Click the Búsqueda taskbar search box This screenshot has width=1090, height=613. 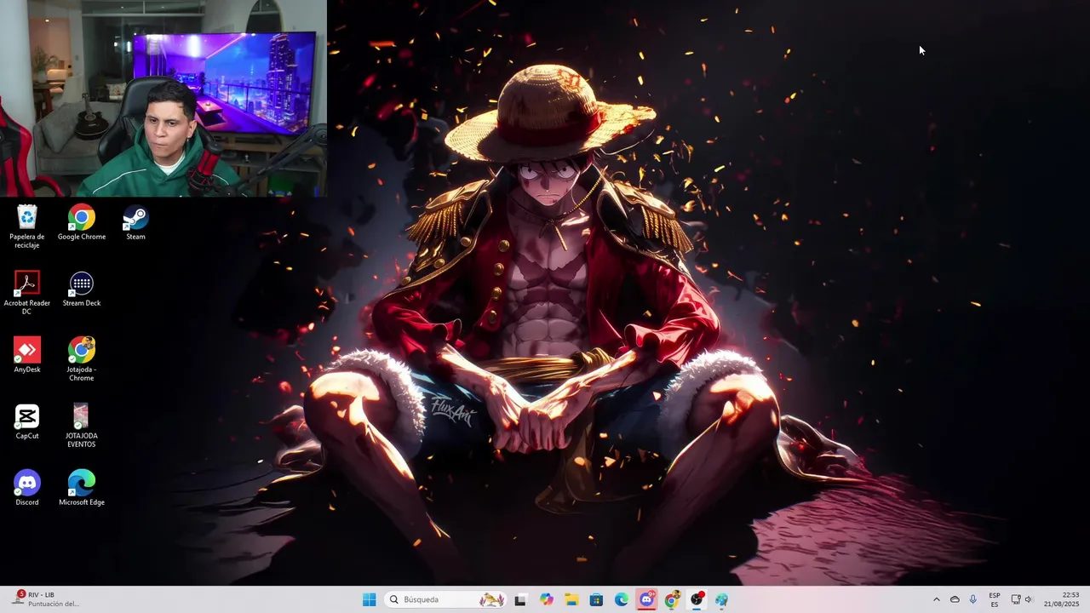coord(447,599)
